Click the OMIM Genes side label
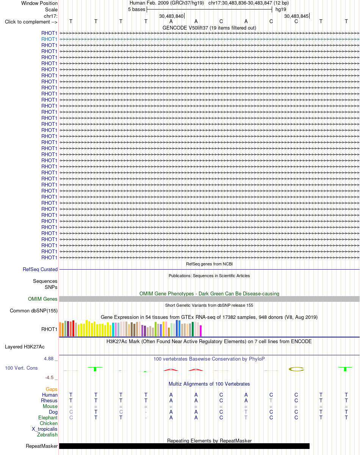This screenshot has height=455, width=360. click(43, 299)
